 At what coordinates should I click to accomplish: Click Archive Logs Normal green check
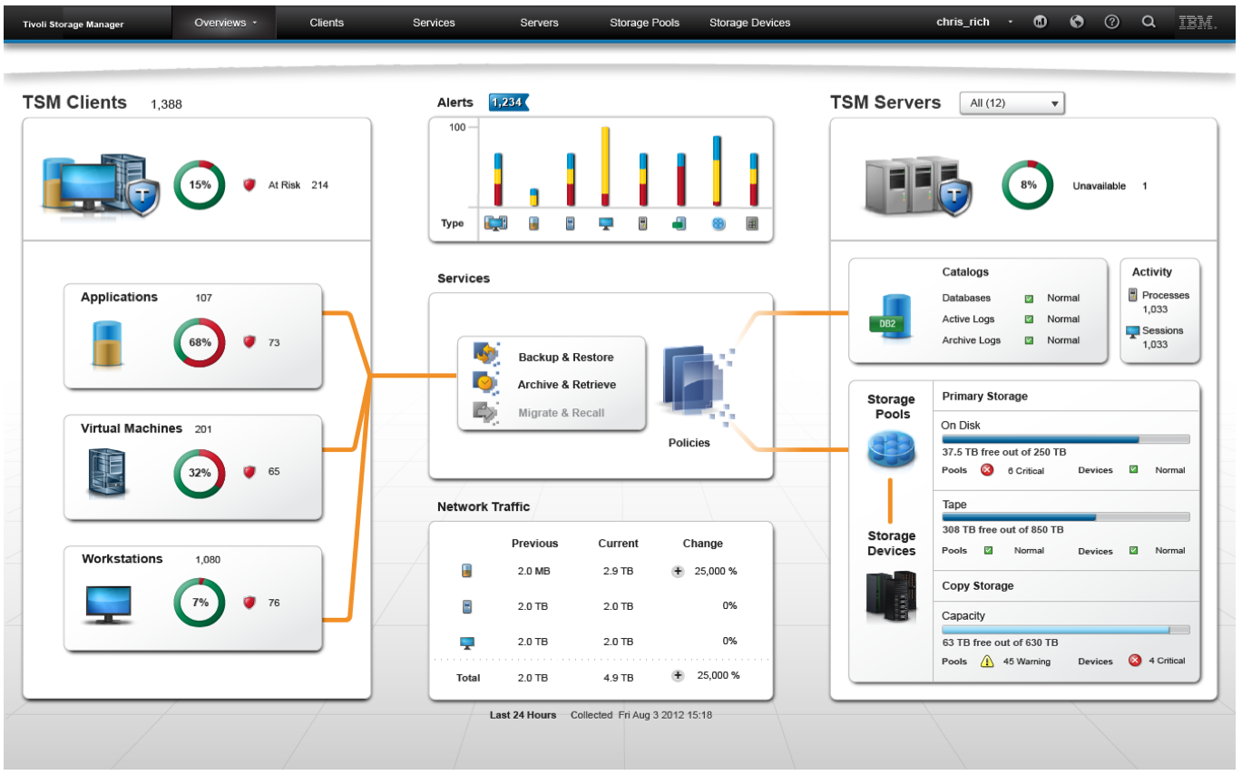point(1029,340)
